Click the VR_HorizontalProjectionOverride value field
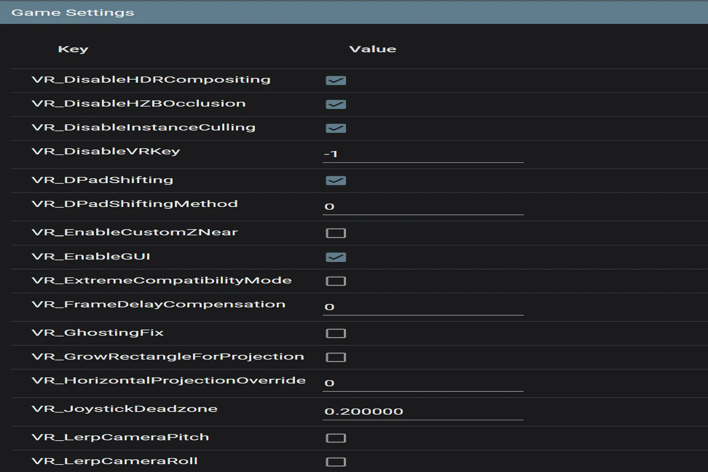This screenshot has height=472, width=708. (423, 383)
